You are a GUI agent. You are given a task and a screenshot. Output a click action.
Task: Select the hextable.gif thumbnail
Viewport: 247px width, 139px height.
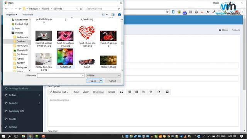[x=65, y=57]
